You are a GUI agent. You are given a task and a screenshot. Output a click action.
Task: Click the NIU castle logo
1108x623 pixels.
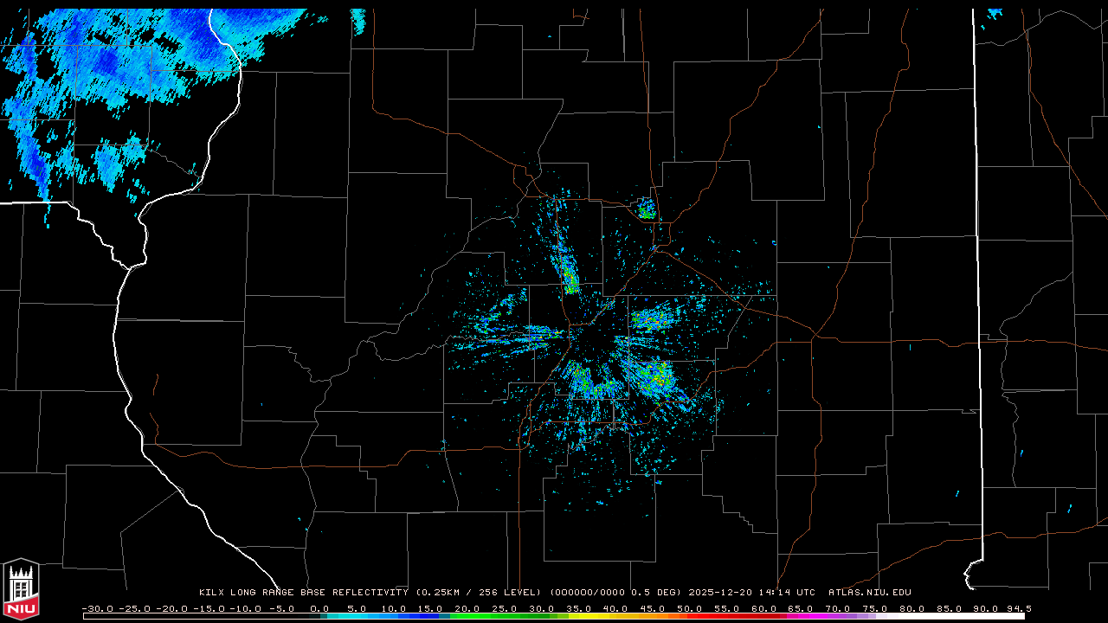click(x=21, y=591)
